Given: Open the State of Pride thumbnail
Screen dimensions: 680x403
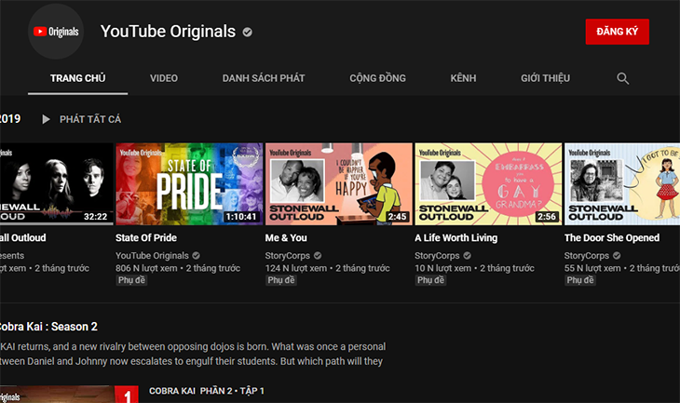Looking at the screenshot, I should (189, 184).
